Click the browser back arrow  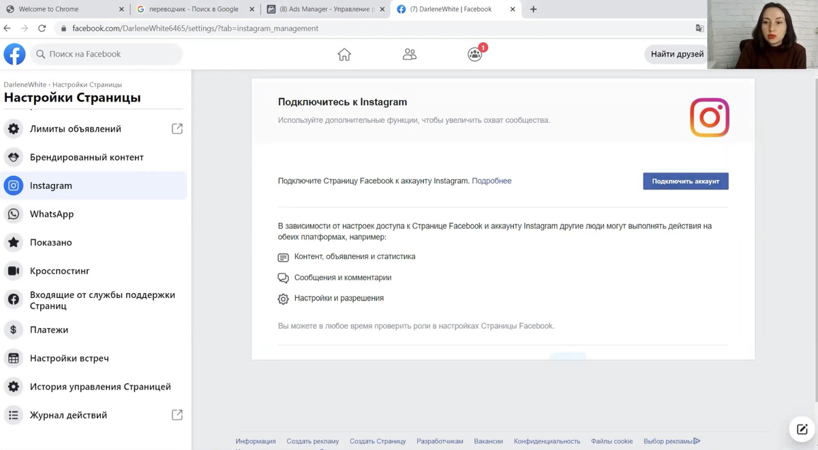point(7,29)
